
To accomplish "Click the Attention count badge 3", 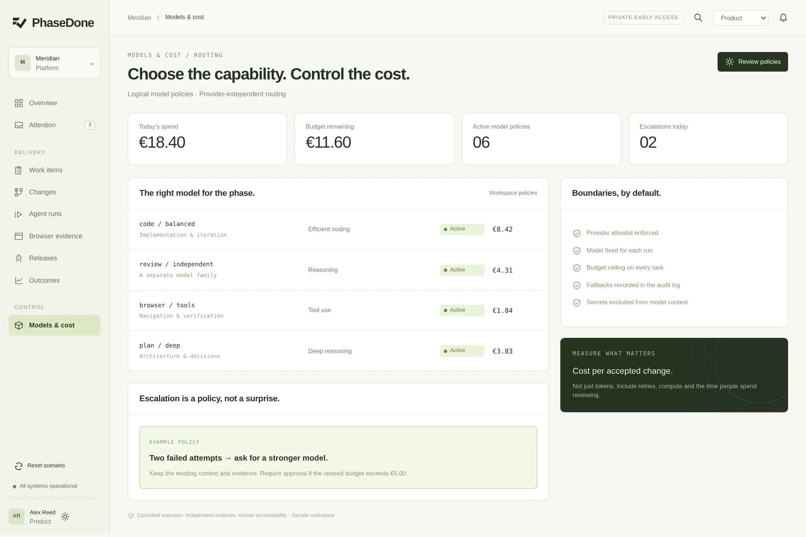I will tap(90, 125).
